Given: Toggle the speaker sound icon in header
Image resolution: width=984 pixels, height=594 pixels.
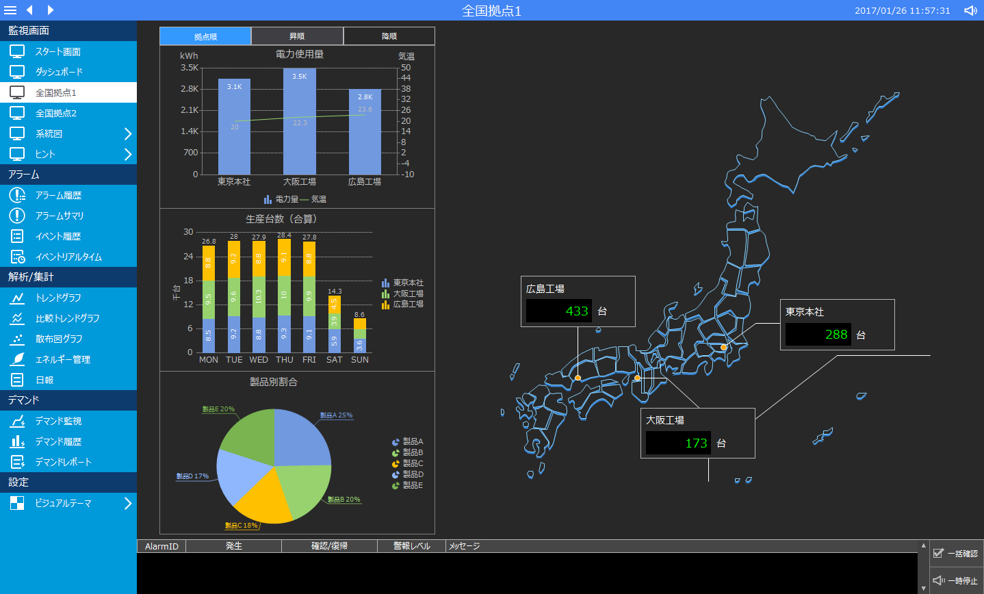Looking at the screenshot, I should (970, 10).
